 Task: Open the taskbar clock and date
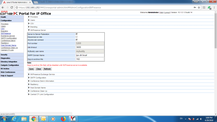click(209, 119)
